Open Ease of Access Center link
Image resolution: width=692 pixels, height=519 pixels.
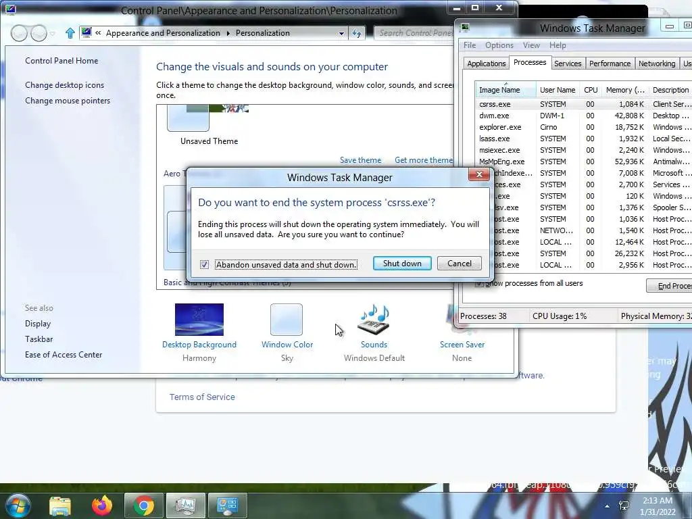64,354
